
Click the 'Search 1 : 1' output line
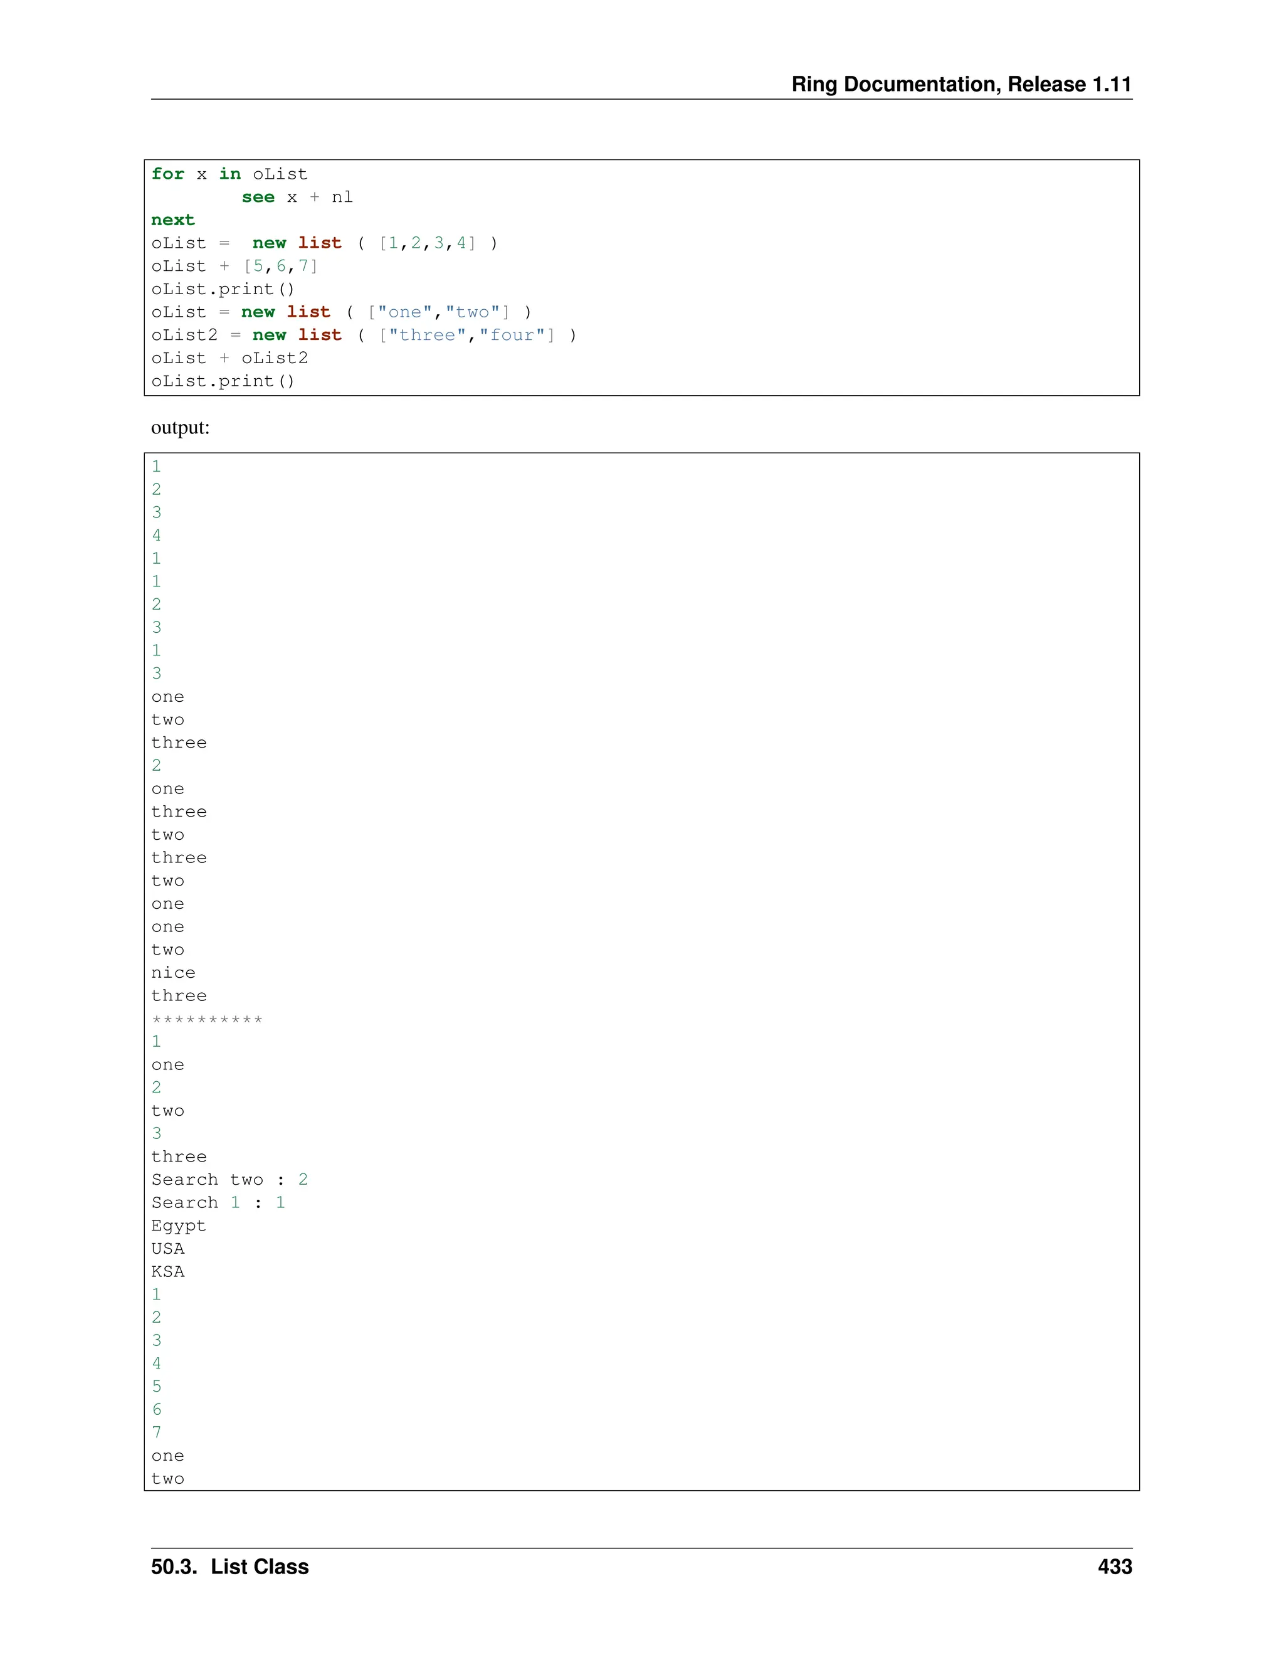[x=218, y=1202]
